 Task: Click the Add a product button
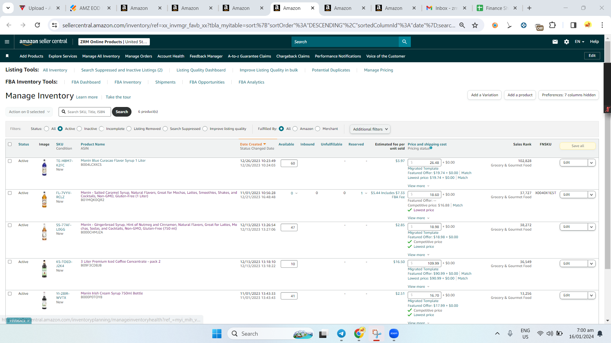[520, 95]
